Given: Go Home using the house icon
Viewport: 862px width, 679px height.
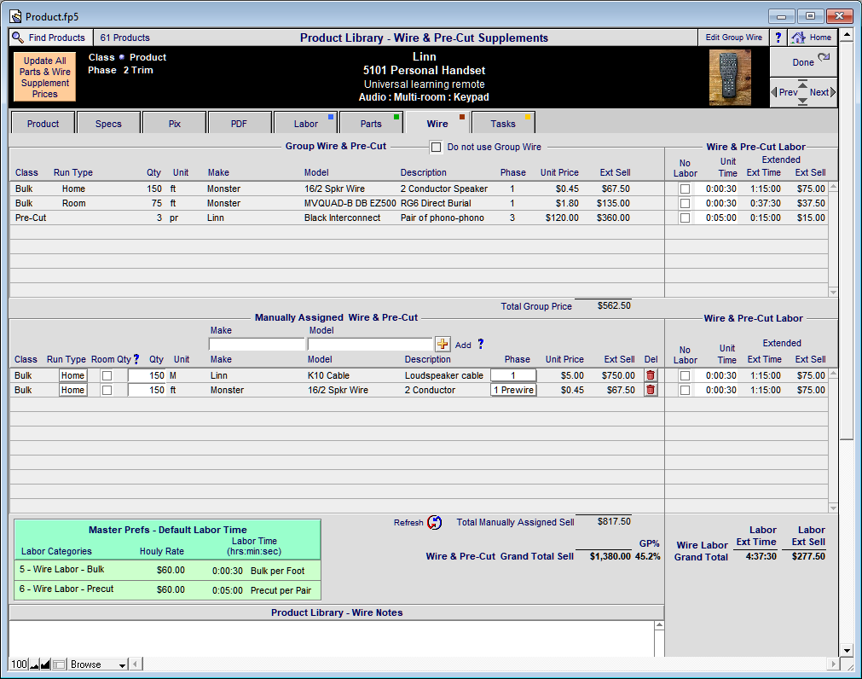Looking at the screenshot, I should click(x=798, y=38).
